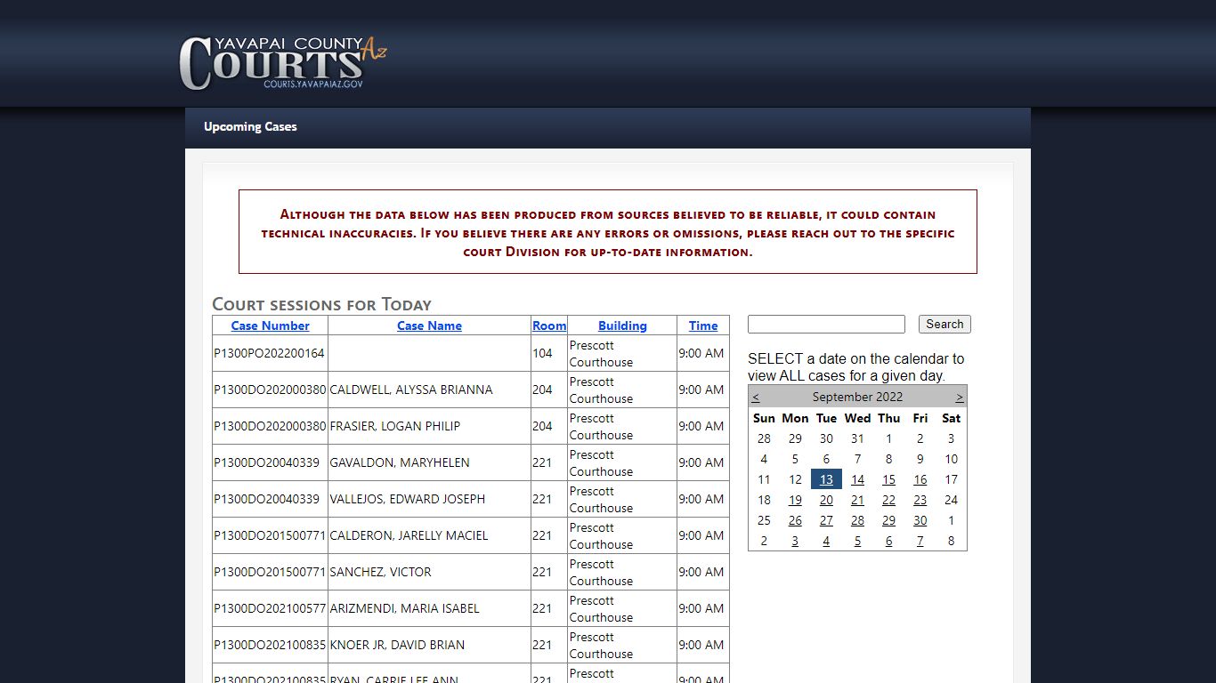Viewport: 1216px width, 683px height.
Task: Select September 22 on the calendar
Action: coord(888,500)
